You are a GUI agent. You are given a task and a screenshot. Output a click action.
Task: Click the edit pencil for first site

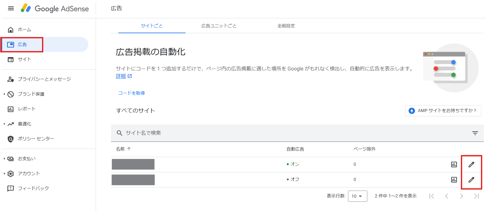click(x=471, y=165)
